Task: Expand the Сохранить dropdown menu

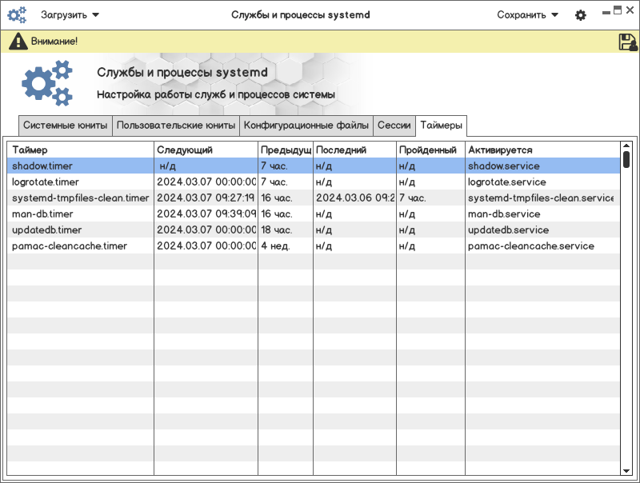Action: pos(527,14)
